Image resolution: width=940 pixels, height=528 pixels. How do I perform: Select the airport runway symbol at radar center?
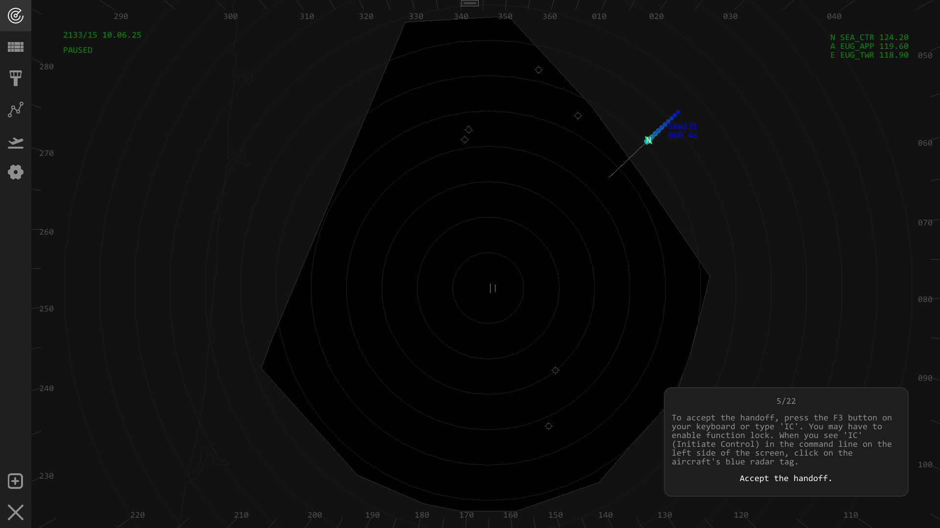(x=493, y=288)
